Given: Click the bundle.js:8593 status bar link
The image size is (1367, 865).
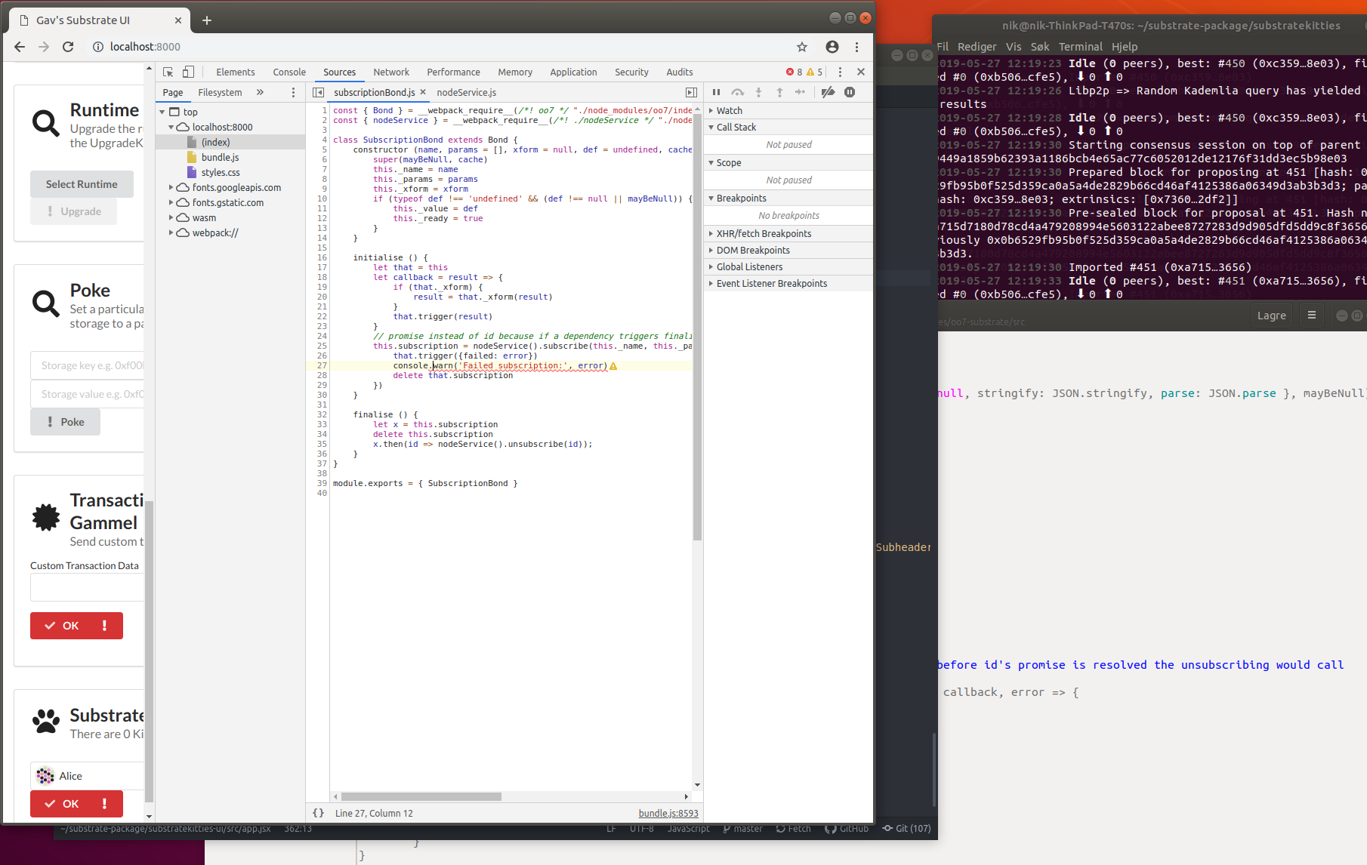Looking at the screenshot, I should pos(668,813).
